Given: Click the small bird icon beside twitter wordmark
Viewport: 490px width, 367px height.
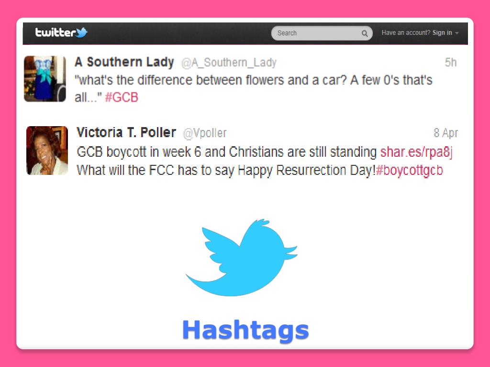Looking at the screenshot, I should (x=81, y=32).
